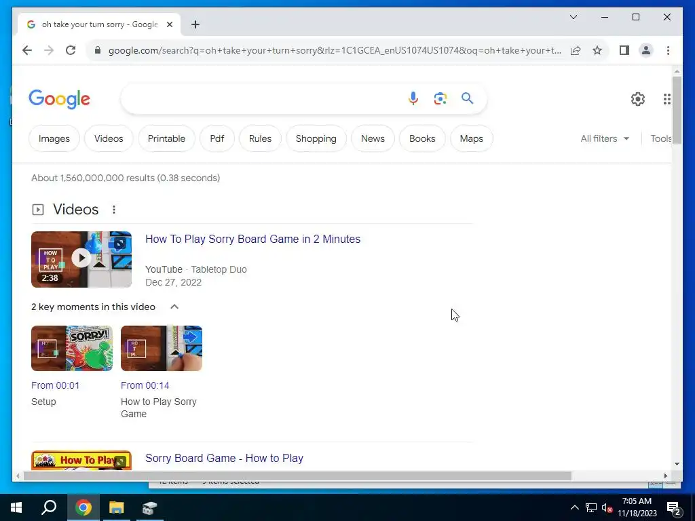Switch to Books results
Image resolution: width=695 pixels, height=521 pixels.
pyautogui.click(x=422, y=138)
